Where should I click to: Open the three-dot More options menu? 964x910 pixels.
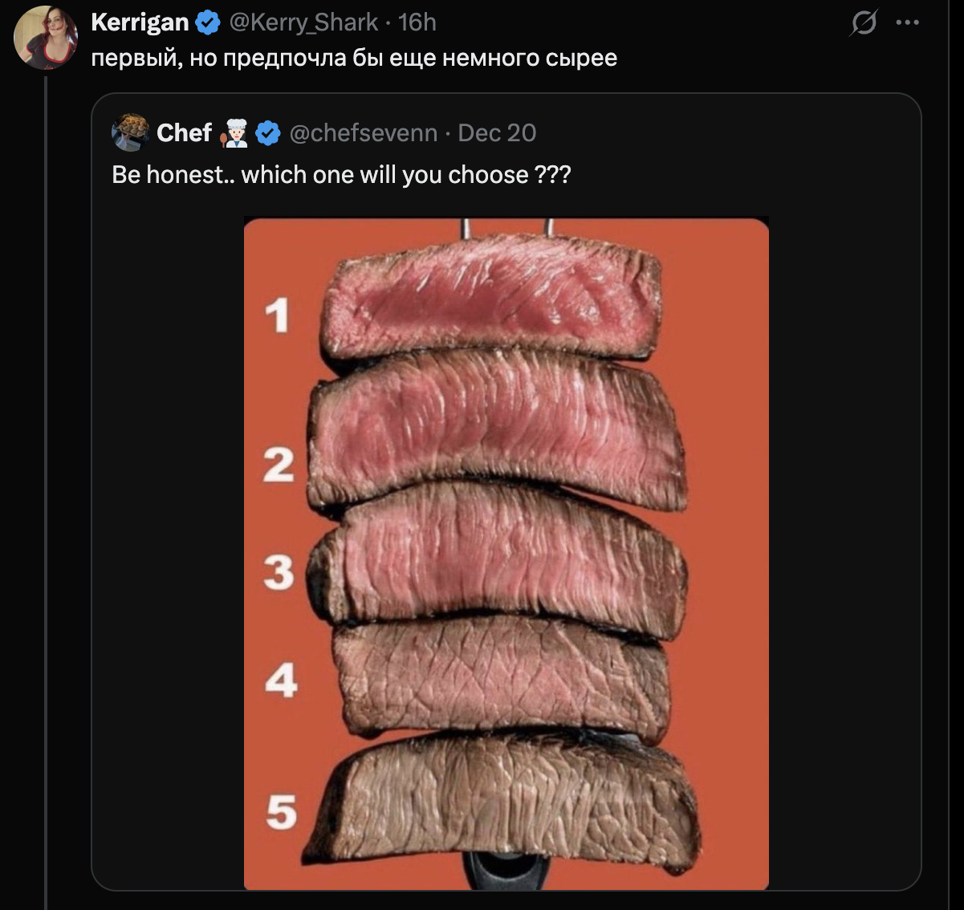coord(907,23)
